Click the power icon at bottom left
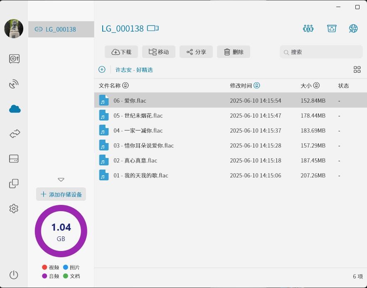 (14, 275)
